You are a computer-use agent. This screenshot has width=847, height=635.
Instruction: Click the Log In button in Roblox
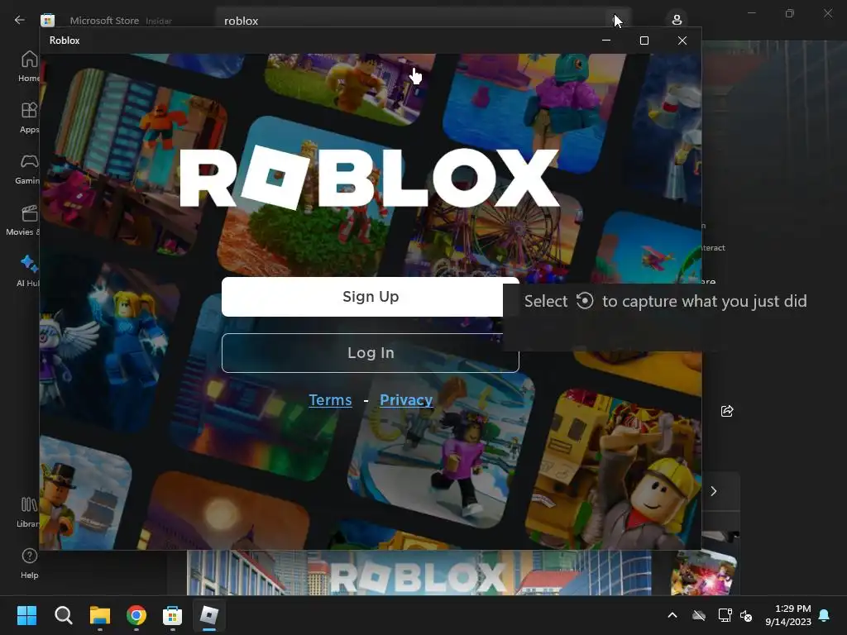point(370,352)
